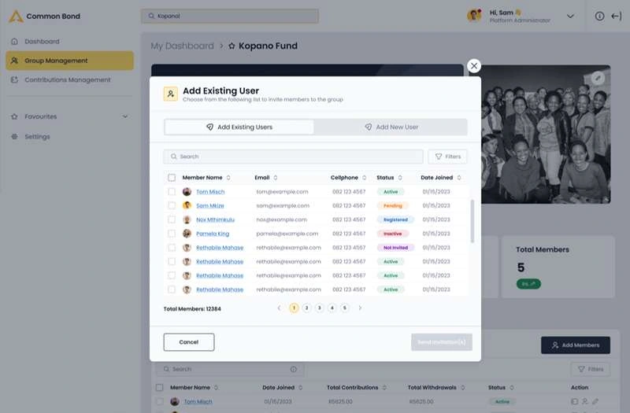Tick the select-all checkbox in dialog header

click(172, 178)
